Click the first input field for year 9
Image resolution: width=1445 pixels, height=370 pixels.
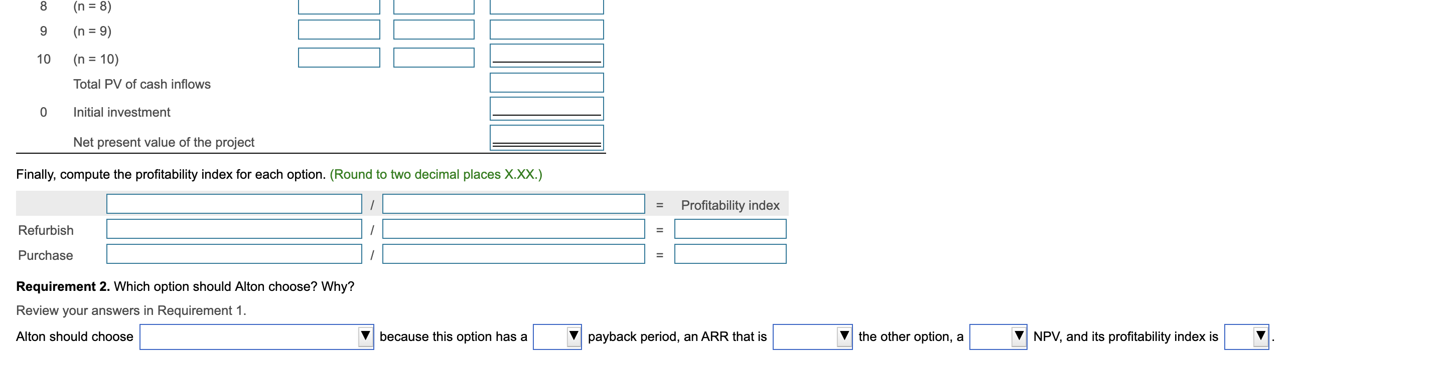tap(339, 30)
